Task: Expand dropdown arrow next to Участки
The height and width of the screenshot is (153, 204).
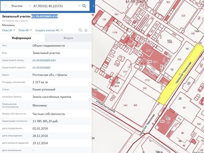Action: pos(30,6)
